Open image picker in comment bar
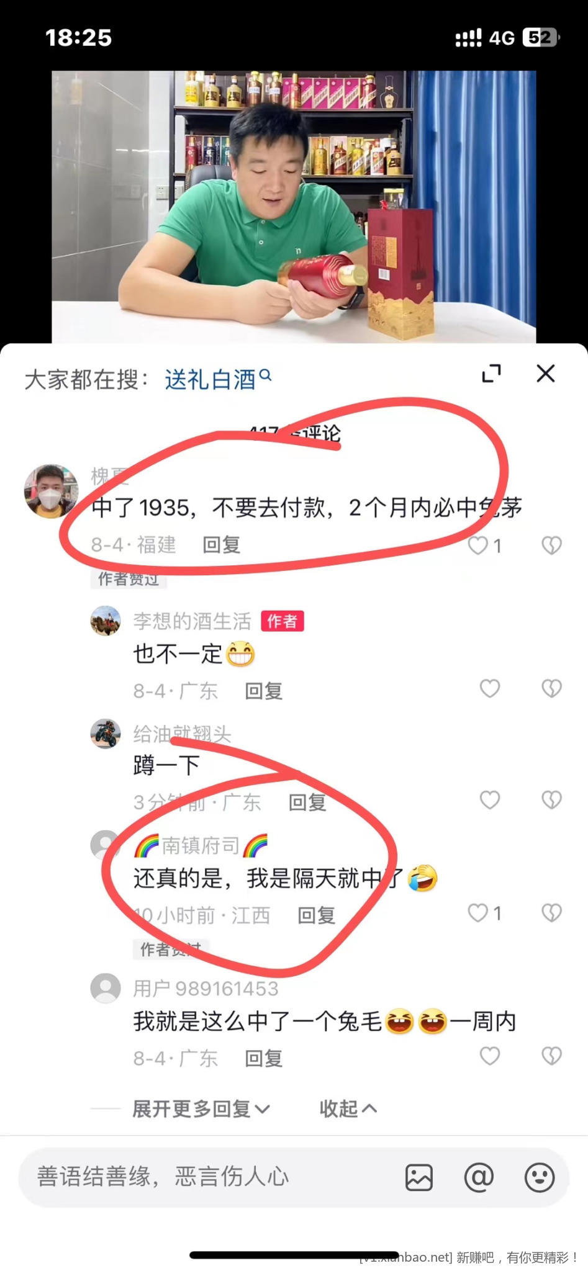 (419, 1177)
